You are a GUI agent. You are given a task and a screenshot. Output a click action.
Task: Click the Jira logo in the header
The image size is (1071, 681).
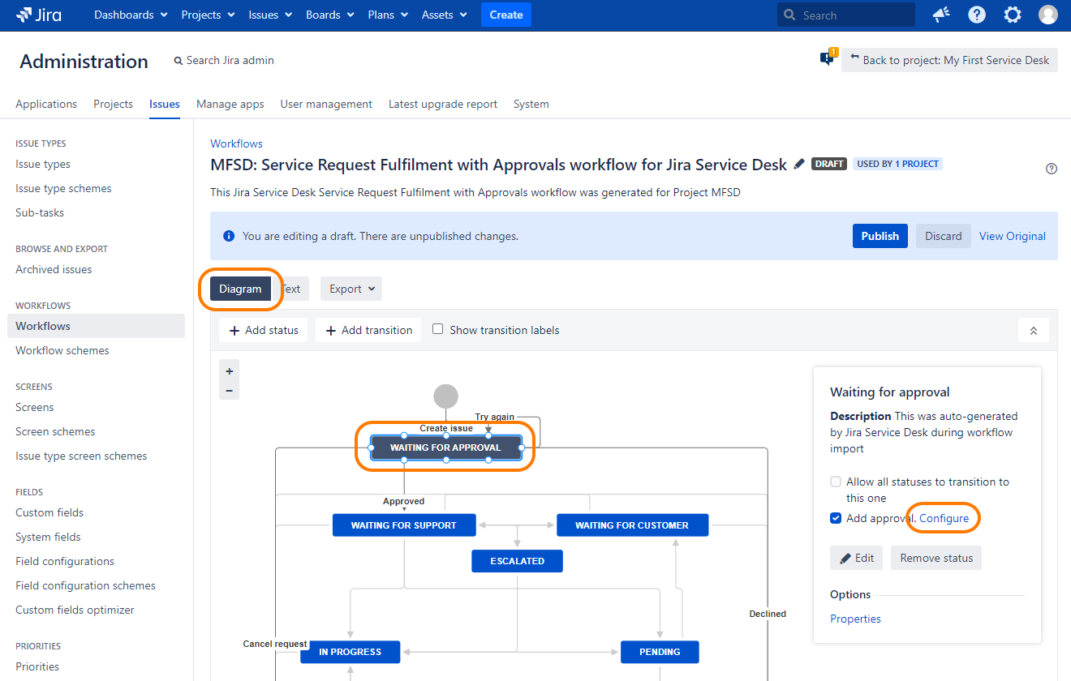(x=39, y=15)
